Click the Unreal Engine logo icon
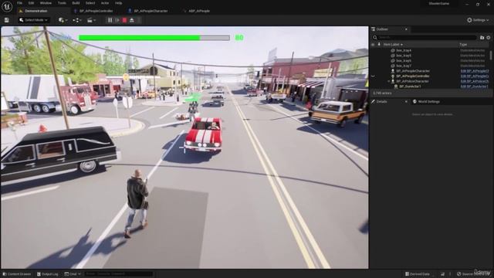Viewport: 494px width, 278px height. tap(7, 6)
